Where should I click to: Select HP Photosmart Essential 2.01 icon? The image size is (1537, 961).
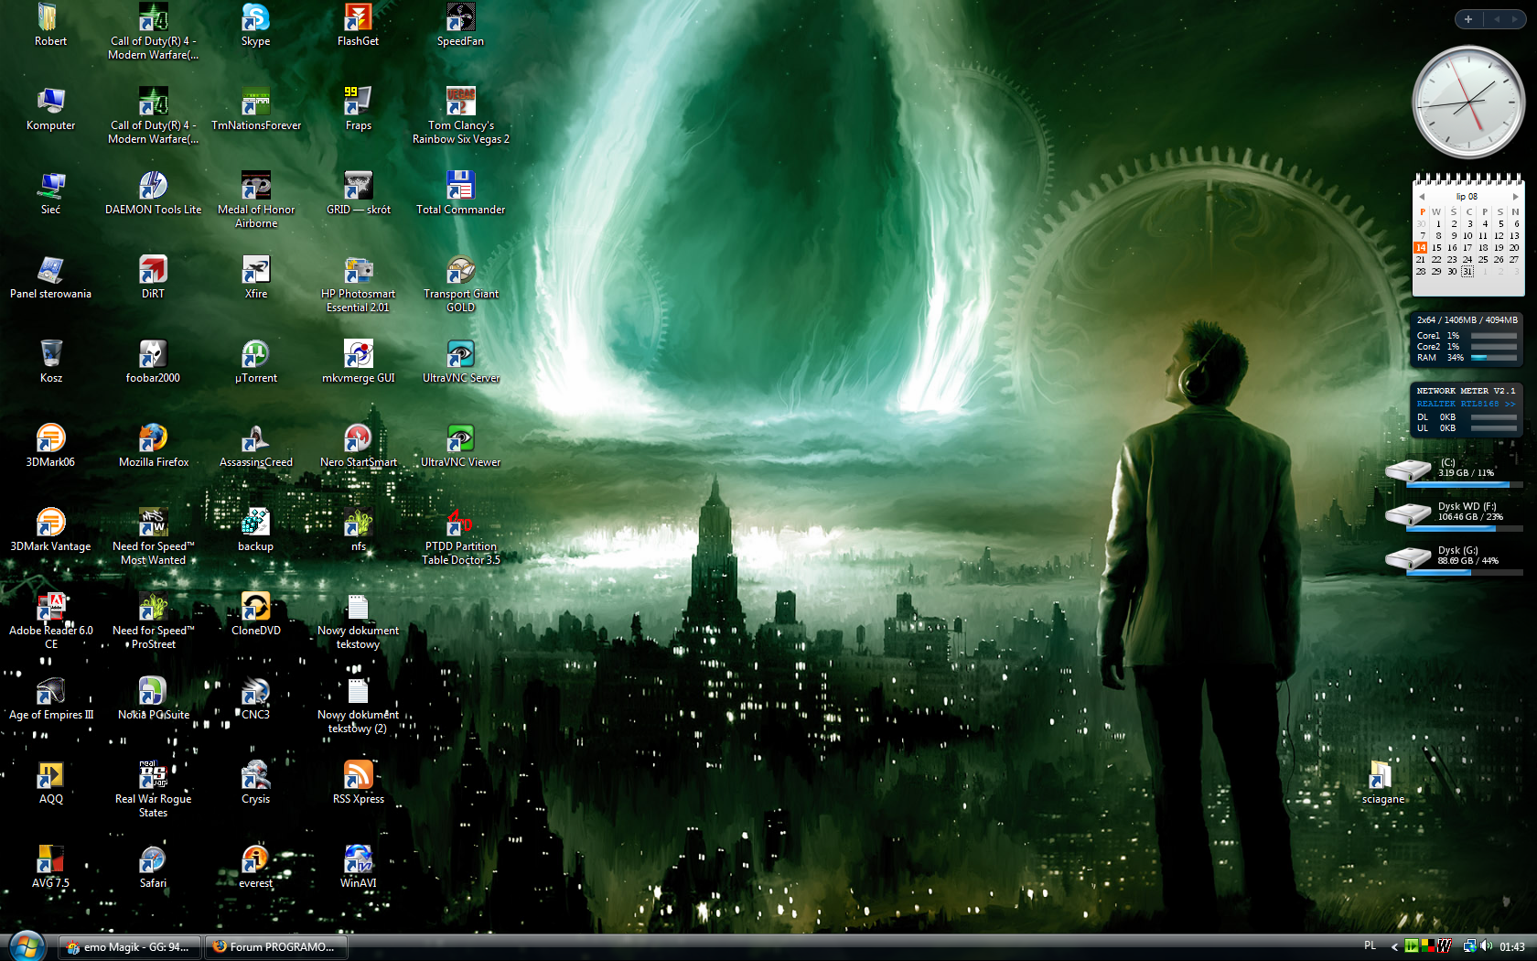358,285
